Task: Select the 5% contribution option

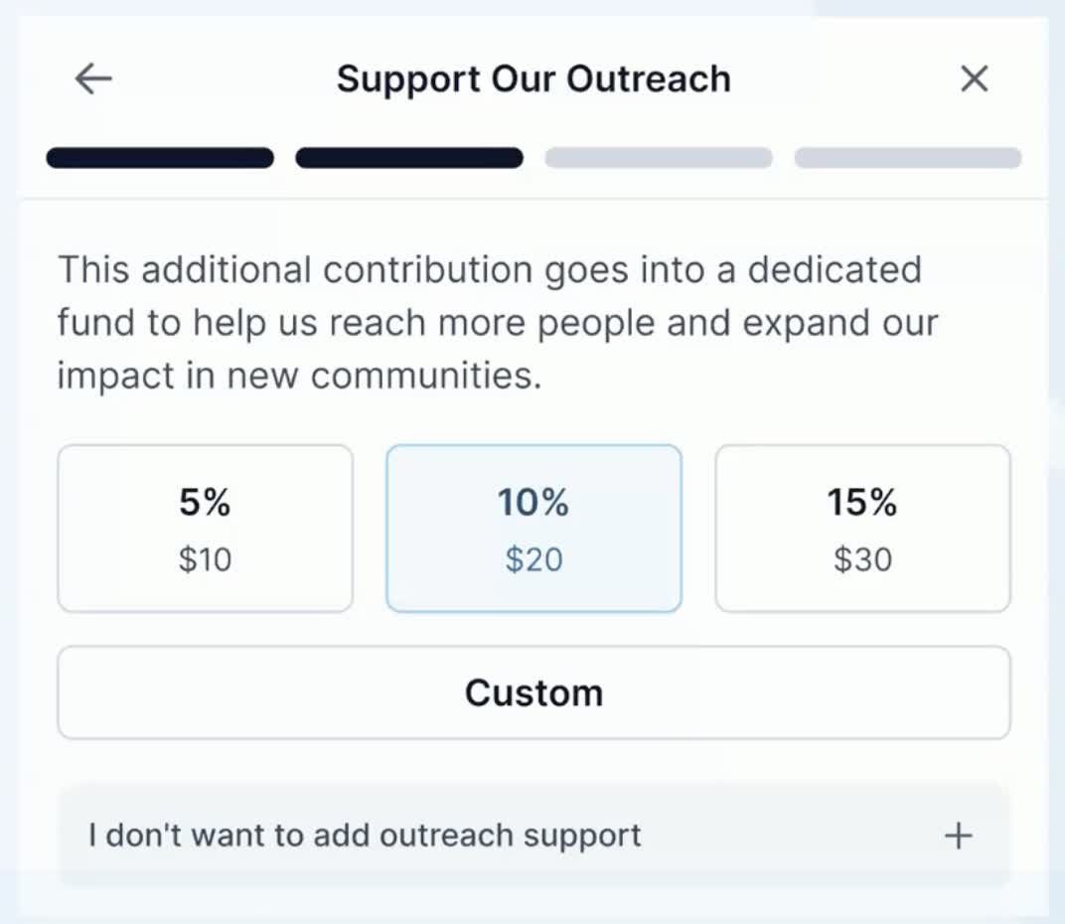Action: (x=205, y=529)
